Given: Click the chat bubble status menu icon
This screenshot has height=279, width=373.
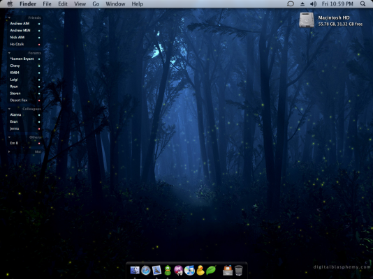Looking at the screenshot, I should (291, 3).
